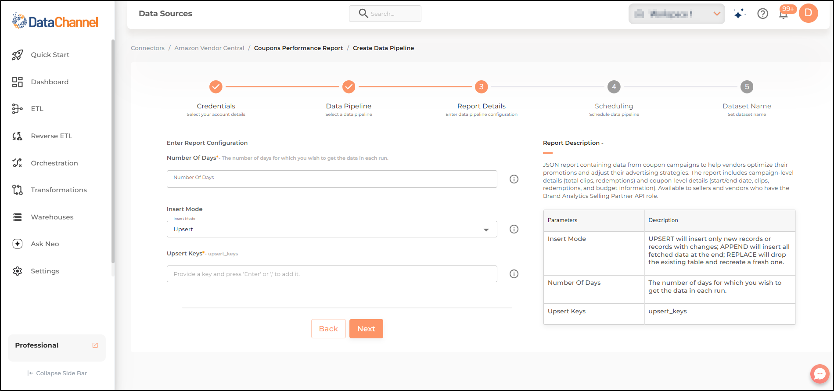This screenshot has height=391, width=834.
Task: Click 'Report Description -' heading
Action: (x=573, y=143)
